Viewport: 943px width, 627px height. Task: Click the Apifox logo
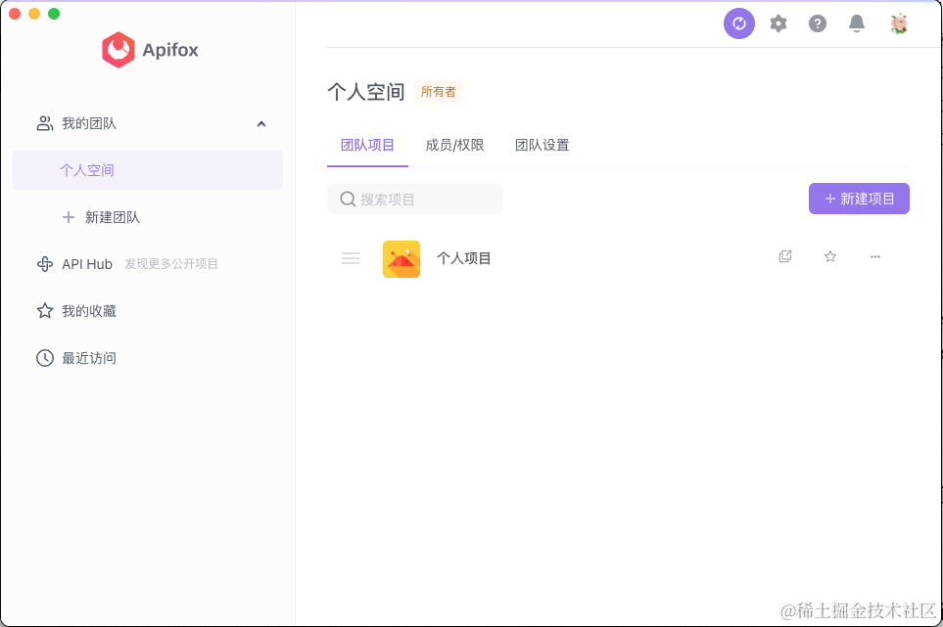pyautogui.click(x=150, y=50)
